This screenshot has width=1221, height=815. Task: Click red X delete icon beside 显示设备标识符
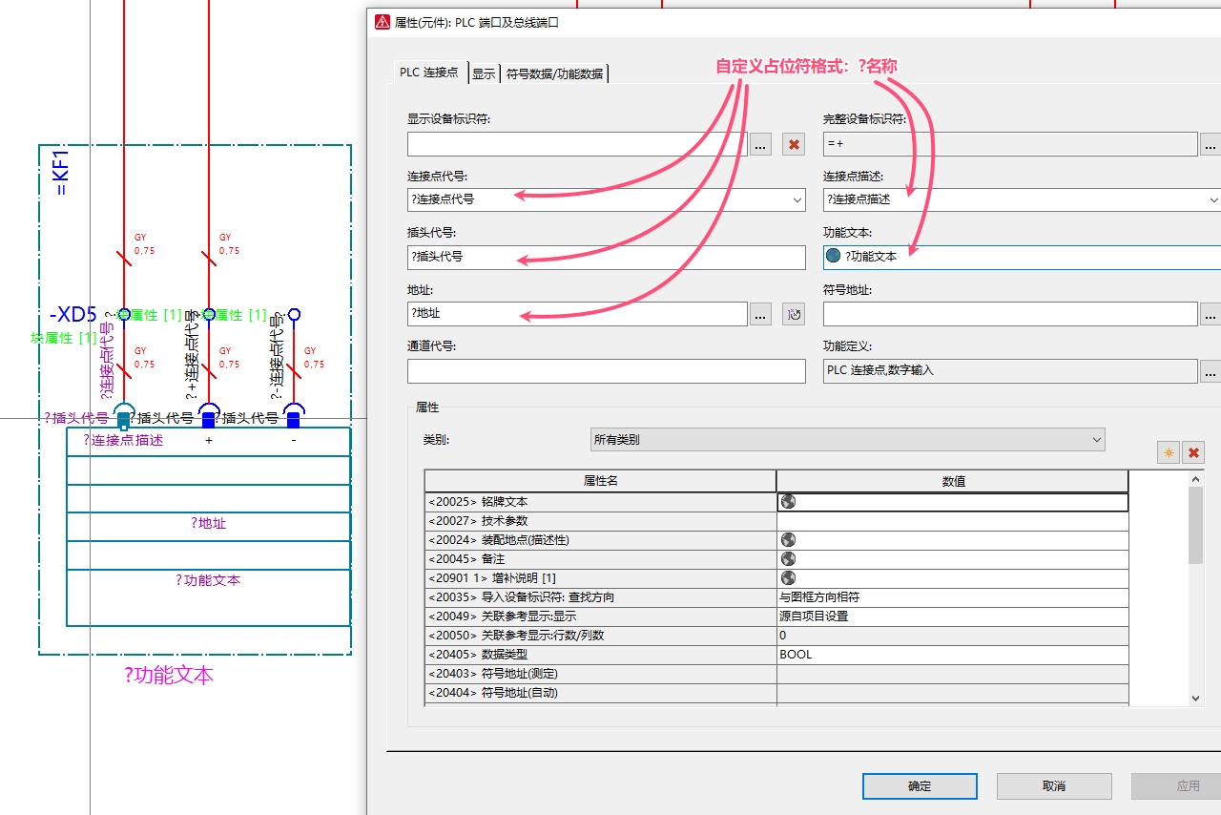[794, 144]
